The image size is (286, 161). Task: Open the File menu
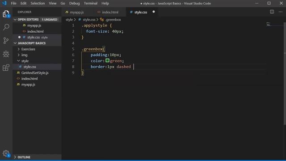13,3
